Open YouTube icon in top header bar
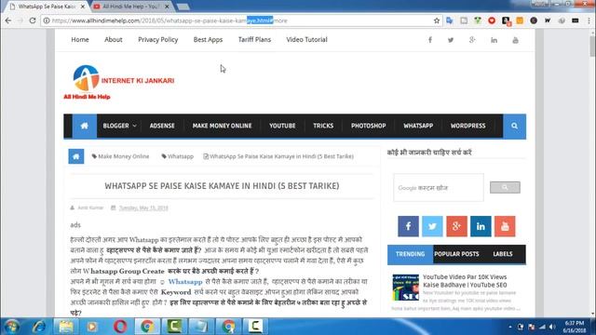Screen dimensions: 596x335 click(515, 40)
